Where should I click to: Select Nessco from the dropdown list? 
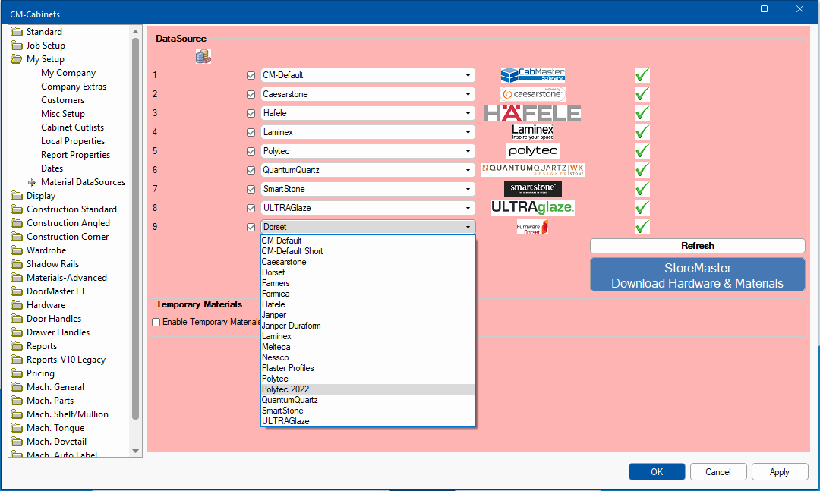368,357
